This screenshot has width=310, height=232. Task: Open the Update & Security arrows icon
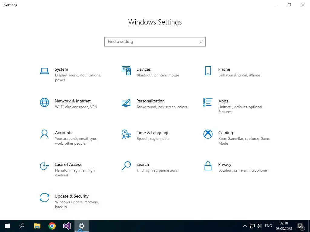coord(45,198)
